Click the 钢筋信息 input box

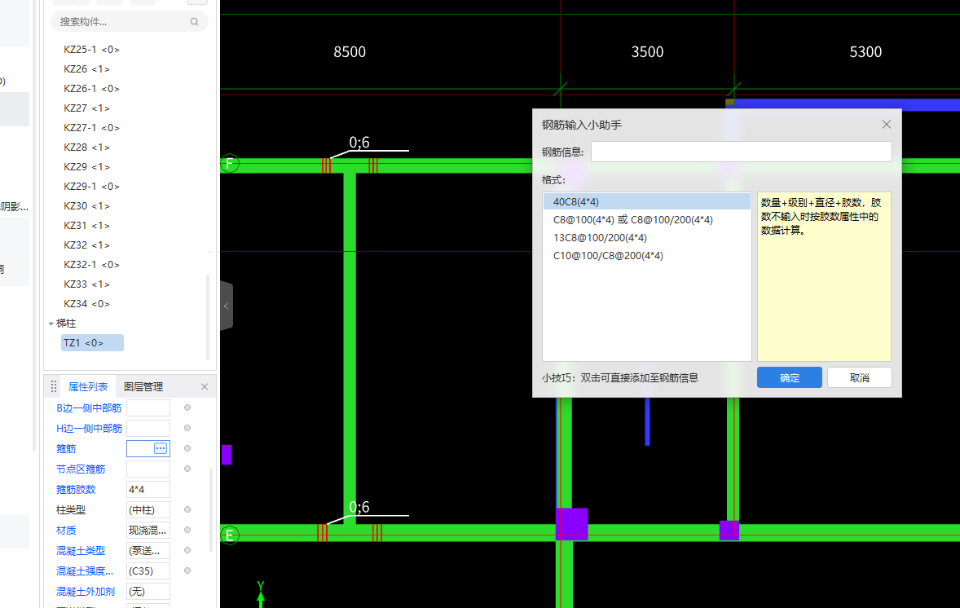[741, 152]
